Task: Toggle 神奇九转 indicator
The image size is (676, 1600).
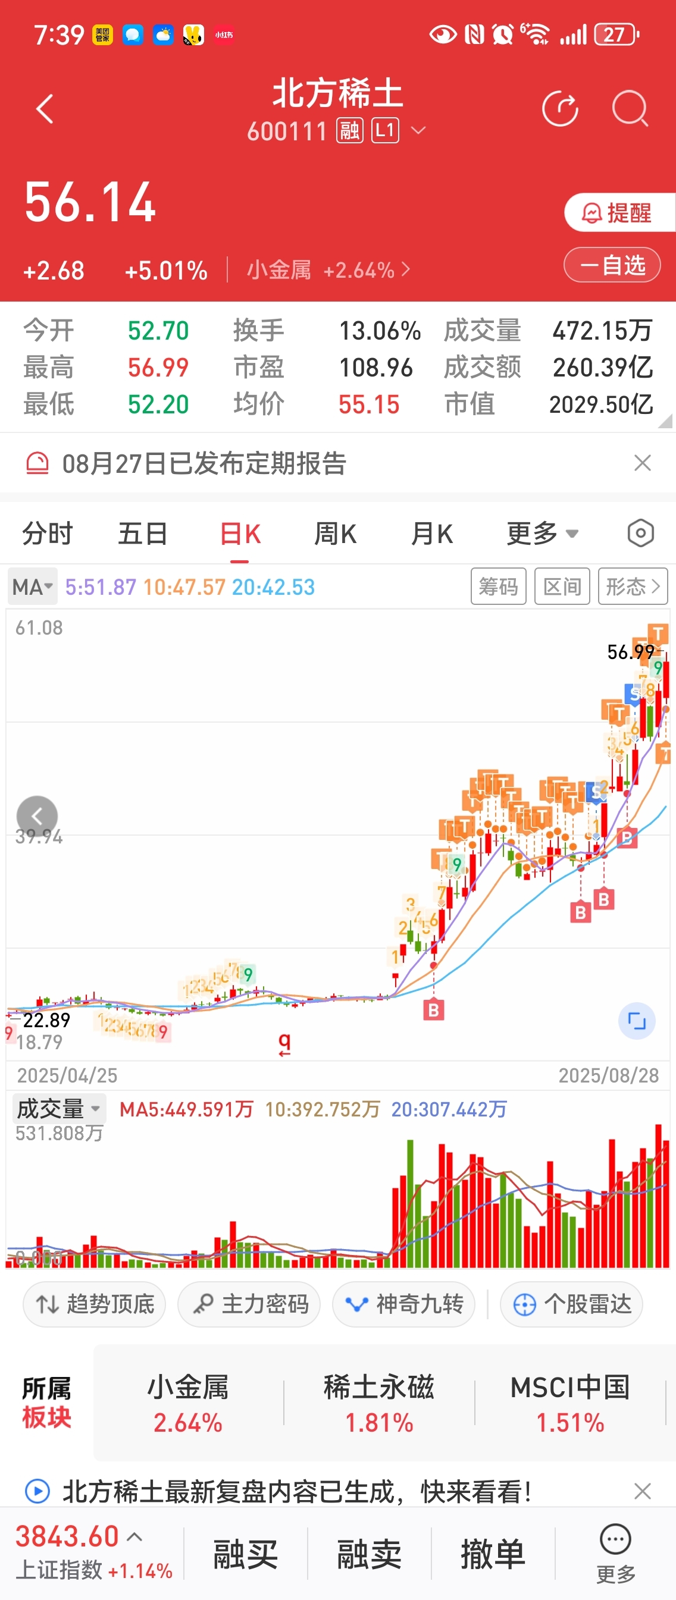Action: tap(404, 1304)
